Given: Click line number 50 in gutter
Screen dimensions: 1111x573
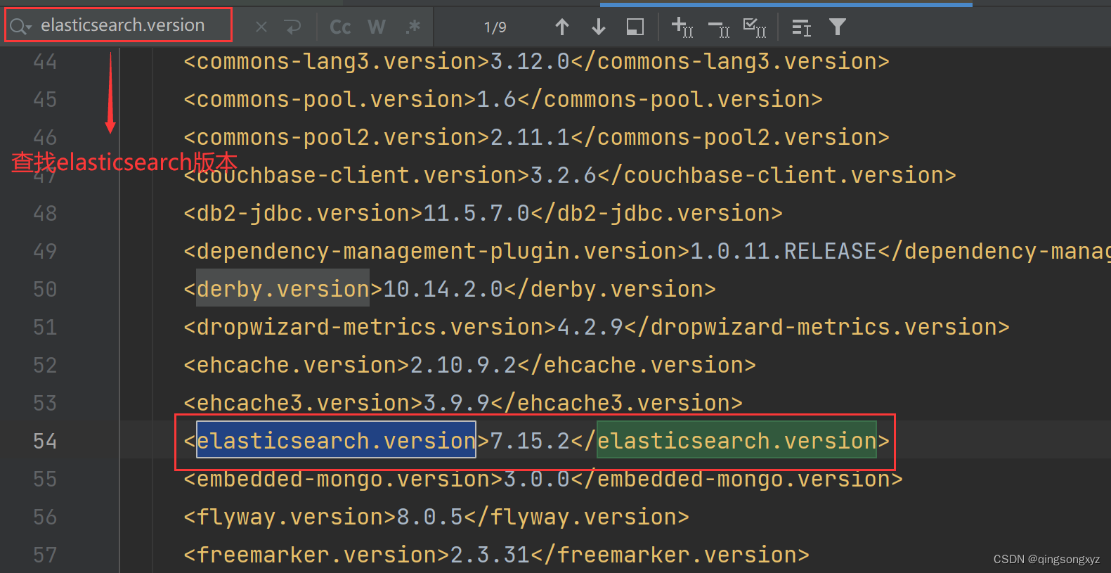Looking at the screenshot, I should 45,290.
